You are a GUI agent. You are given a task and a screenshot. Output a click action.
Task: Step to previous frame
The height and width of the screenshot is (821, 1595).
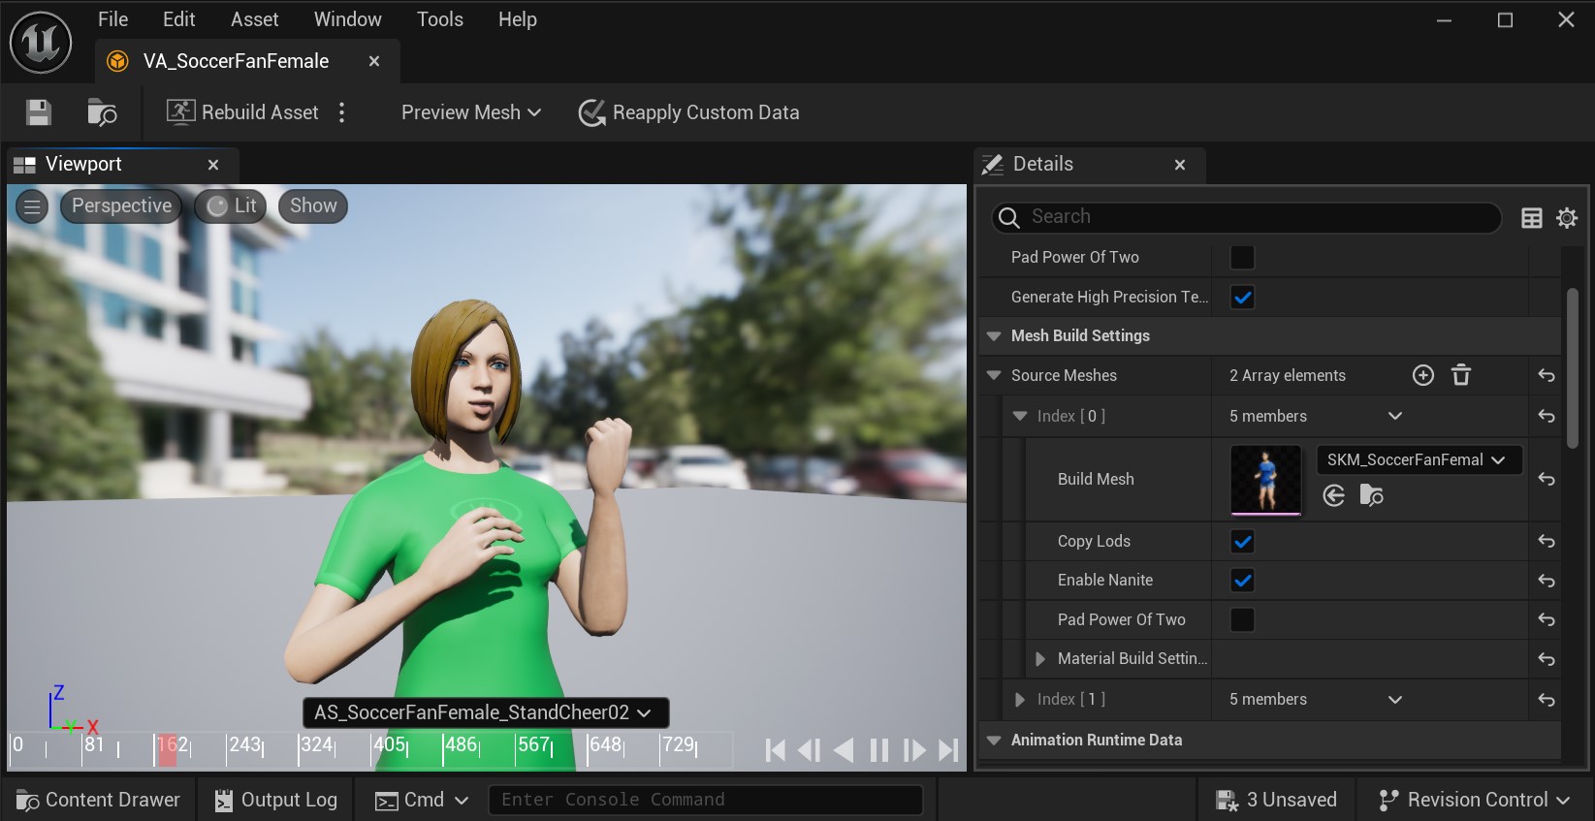pos(809,750)
